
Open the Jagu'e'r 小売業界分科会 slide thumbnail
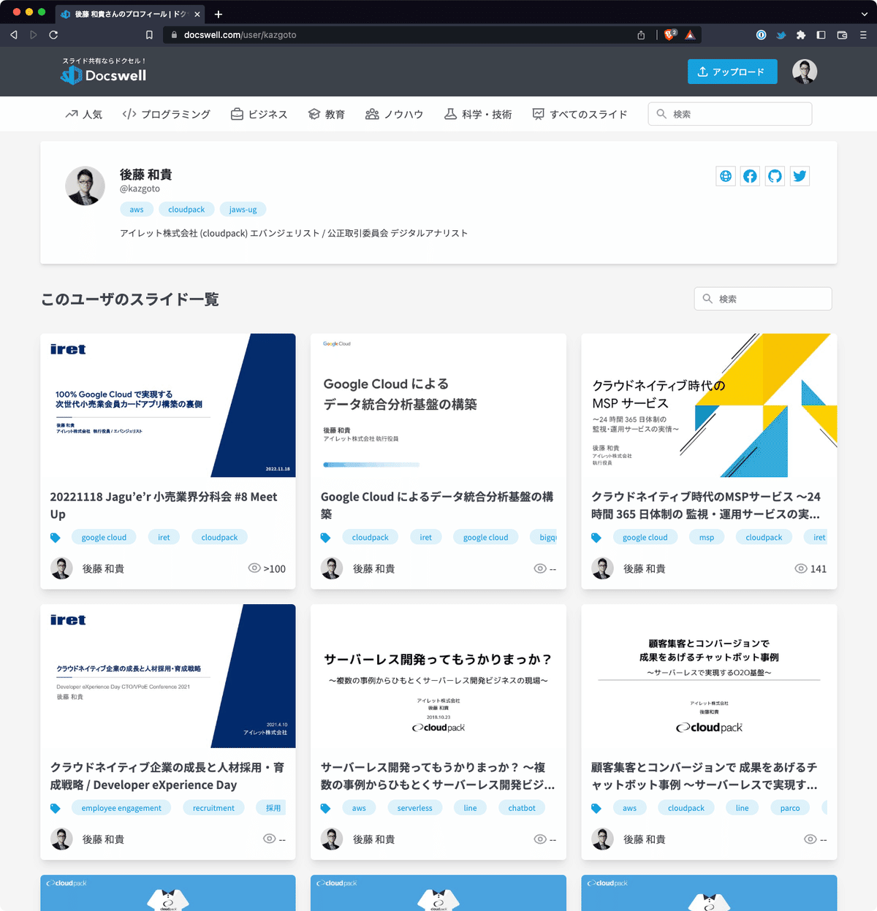(x=168, y=405)
